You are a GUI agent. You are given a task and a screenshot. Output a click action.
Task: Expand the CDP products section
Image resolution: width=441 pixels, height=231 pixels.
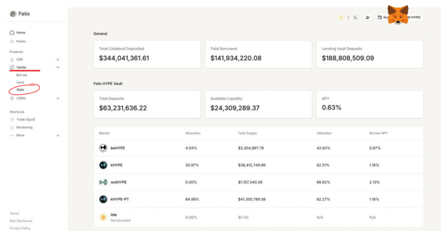coord(58,59)
